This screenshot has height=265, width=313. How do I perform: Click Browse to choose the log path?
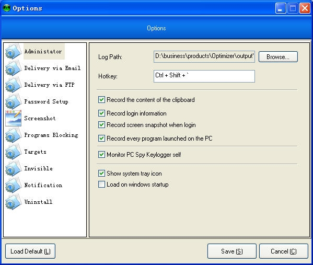pyautogui.click(x=278, y=57)
